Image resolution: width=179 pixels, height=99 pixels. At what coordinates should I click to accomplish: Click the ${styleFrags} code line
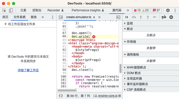tap(87, 50)
